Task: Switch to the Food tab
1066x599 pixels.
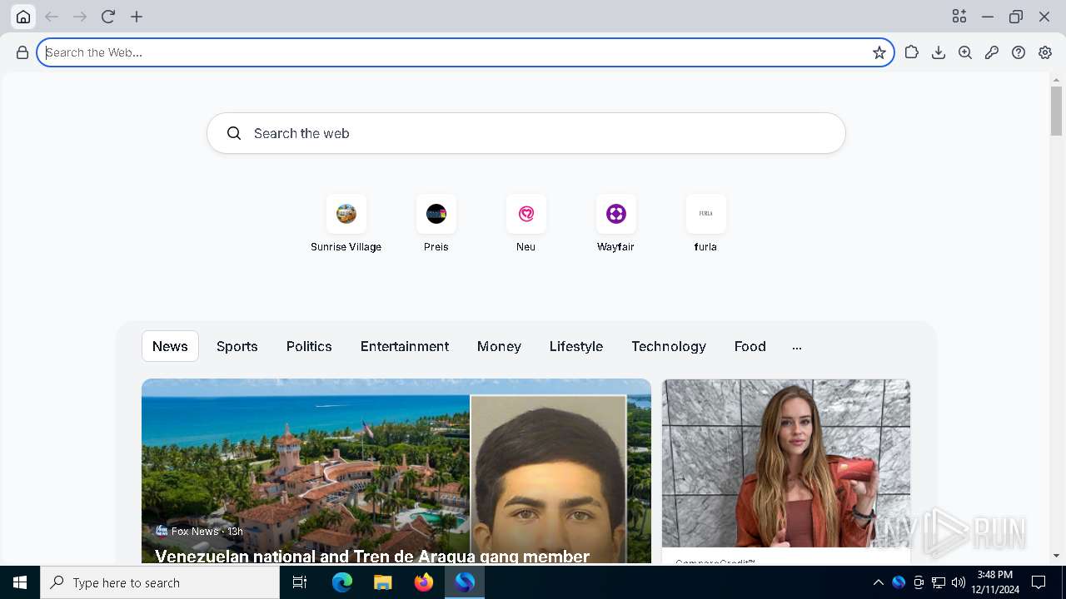Action: (750, 346)
